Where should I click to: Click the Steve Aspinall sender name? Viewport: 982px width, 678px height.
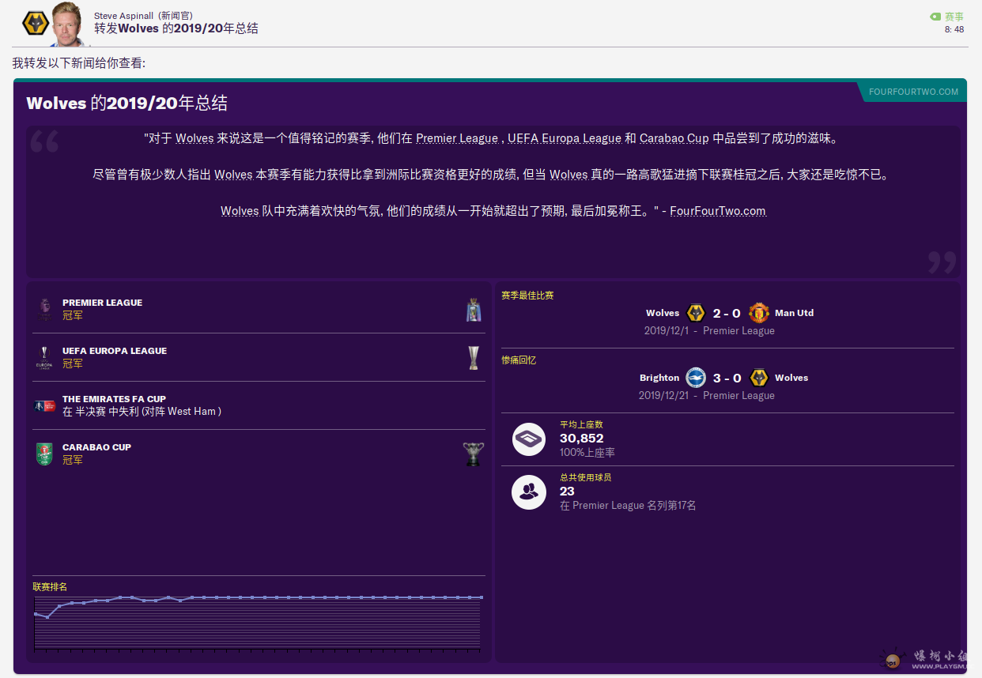coord(124,16)
